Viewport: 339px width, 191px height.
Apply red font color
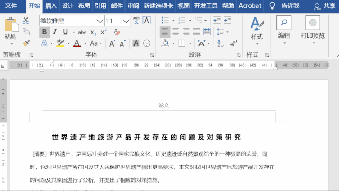(x=77, y=43)
